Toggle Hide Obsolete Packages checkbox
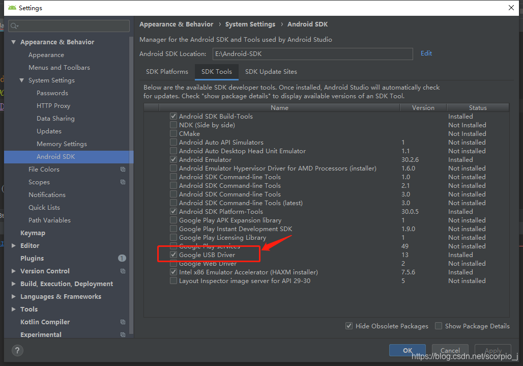This screenshot has width=523, height=366. pos(349,326)
